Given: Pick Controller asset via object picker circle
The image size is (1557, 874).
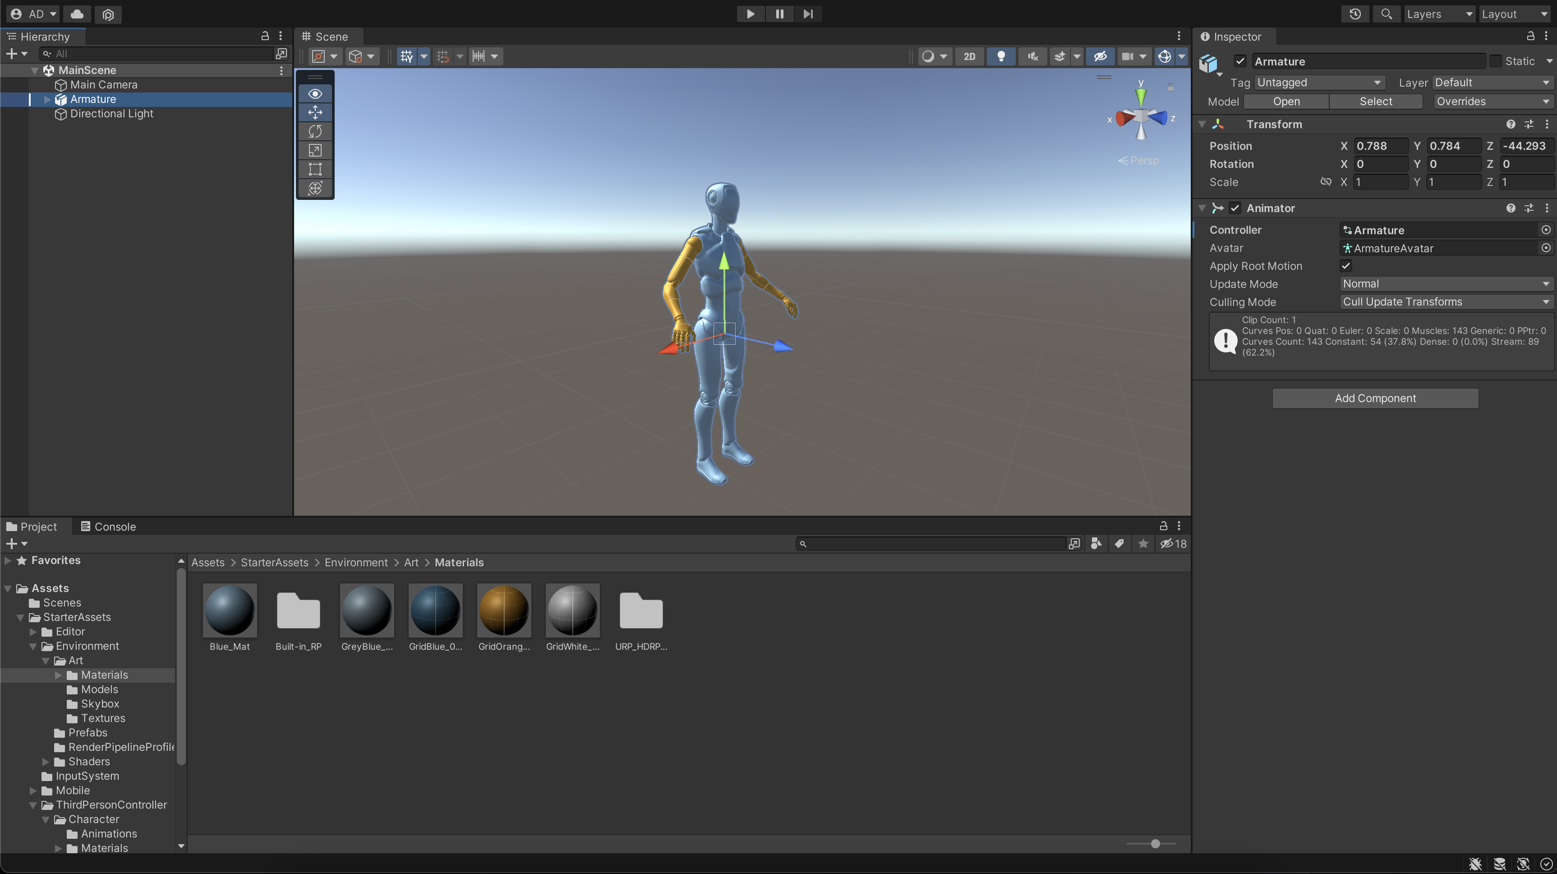Looking at the screenshot, I should coord(1546,230).
